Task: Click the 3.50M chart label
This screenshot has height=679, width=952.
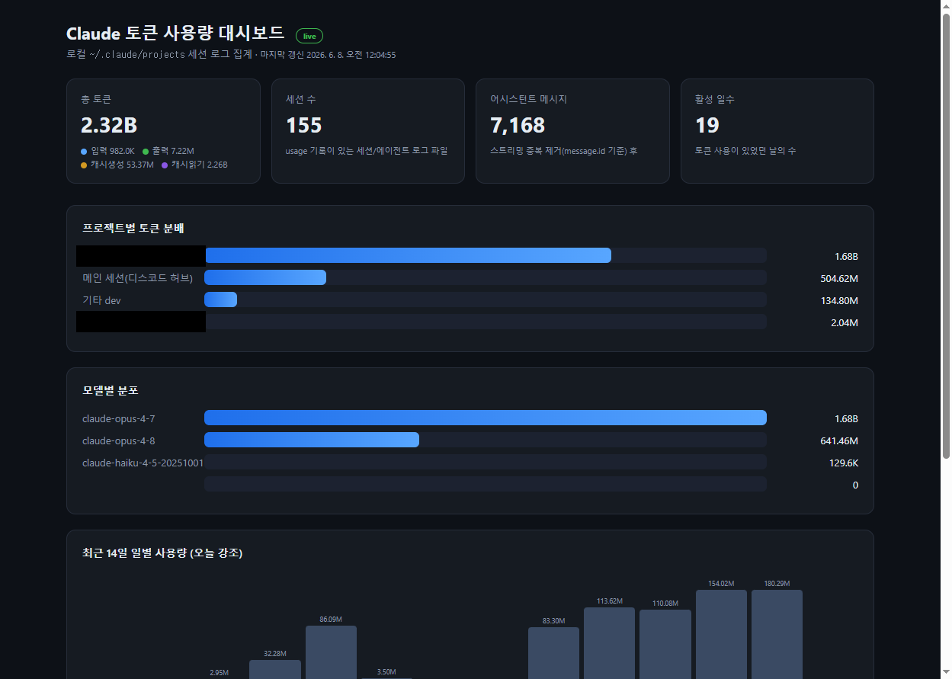Action: [x=386, y=671]
